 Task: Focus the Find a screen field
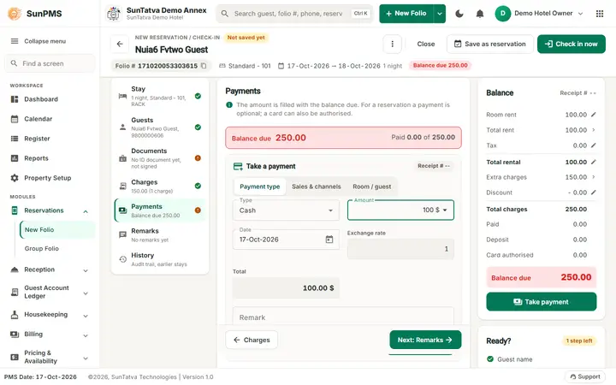pyautogui.click(x=50, y=63)
